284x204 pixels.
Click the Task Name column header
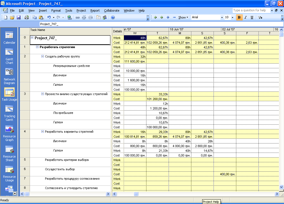(70, 32)
